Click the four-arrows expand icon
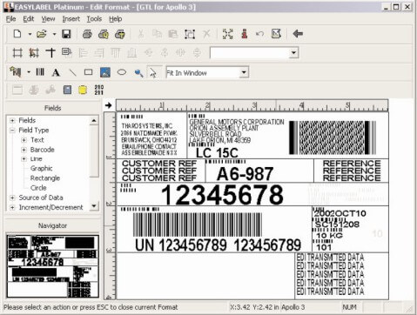 pyautogui.click(x=228, y=34)
